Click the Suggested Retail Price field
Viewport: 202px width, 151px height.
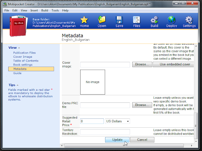tap(92, 121)
